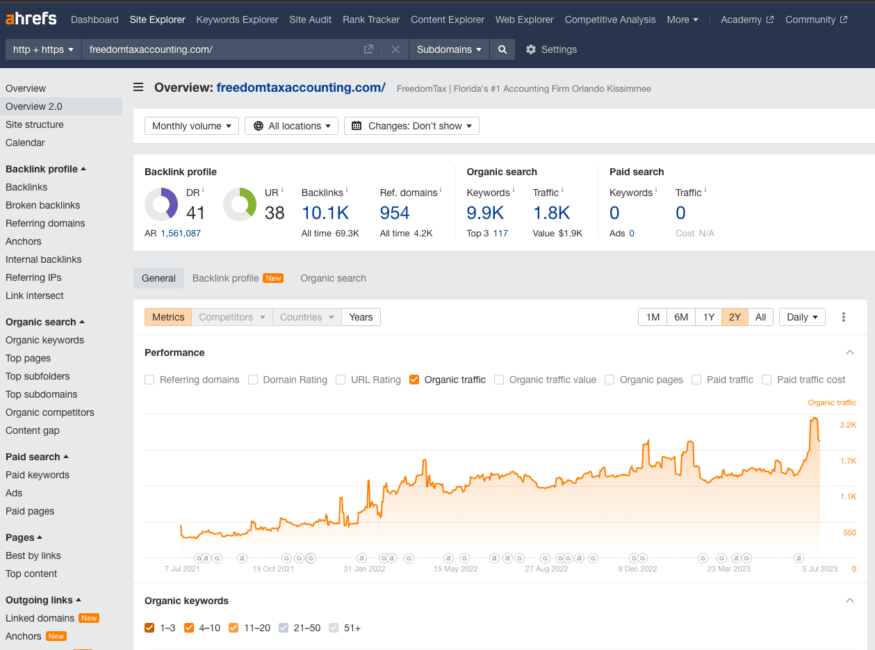
Task: Enable the Organic traffic value checkbox
Action: tap(499, 380)
